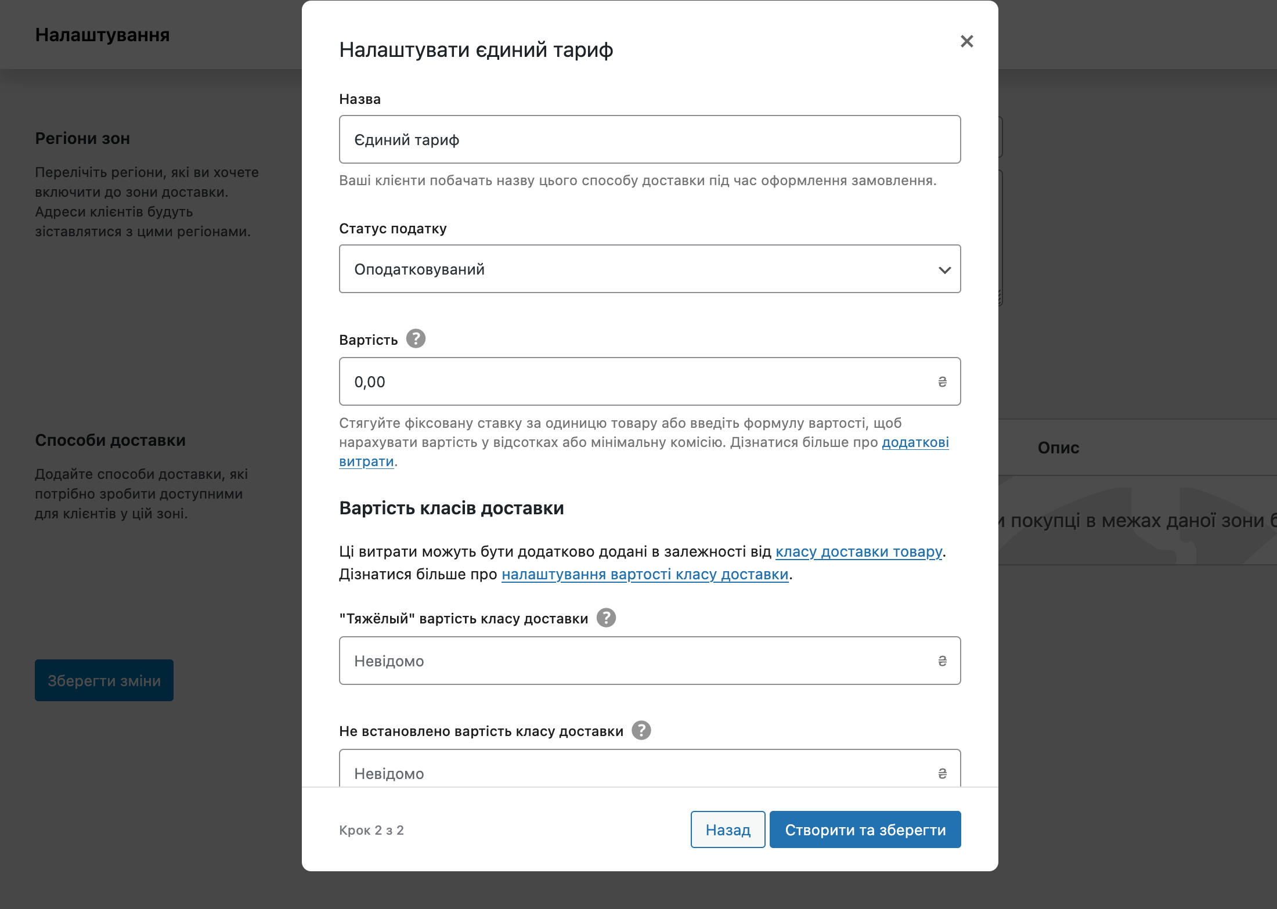Open налаштування вартості класу доставки link
The height and width of the screenshot is (909, 1277).
coord(645,574)
